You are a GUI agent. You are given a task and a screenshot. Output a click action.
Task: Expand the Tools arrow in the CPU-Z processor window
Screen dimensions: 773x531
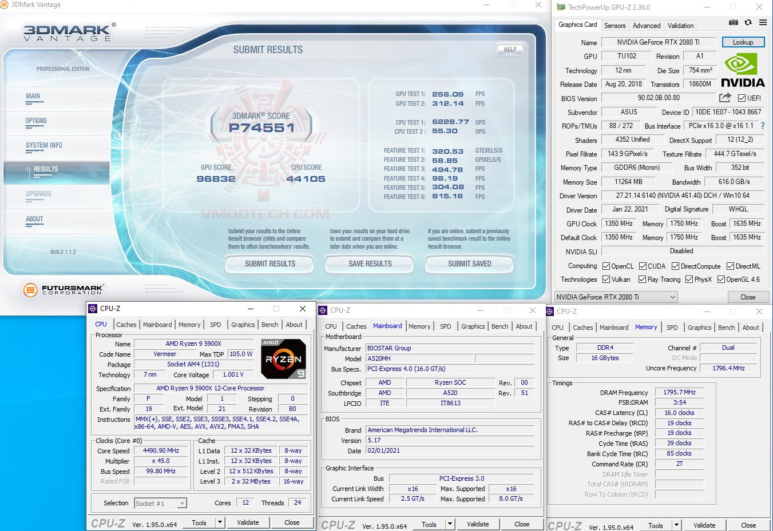(220, 522)
